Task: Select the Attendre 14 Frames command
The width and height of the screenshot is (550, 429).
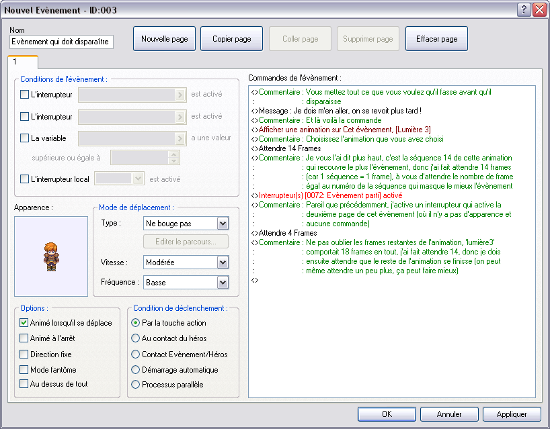Action: [x=286, y=148]
